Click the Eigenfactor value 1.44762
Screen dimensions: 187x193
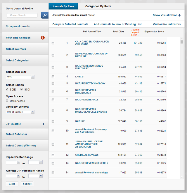162,121
